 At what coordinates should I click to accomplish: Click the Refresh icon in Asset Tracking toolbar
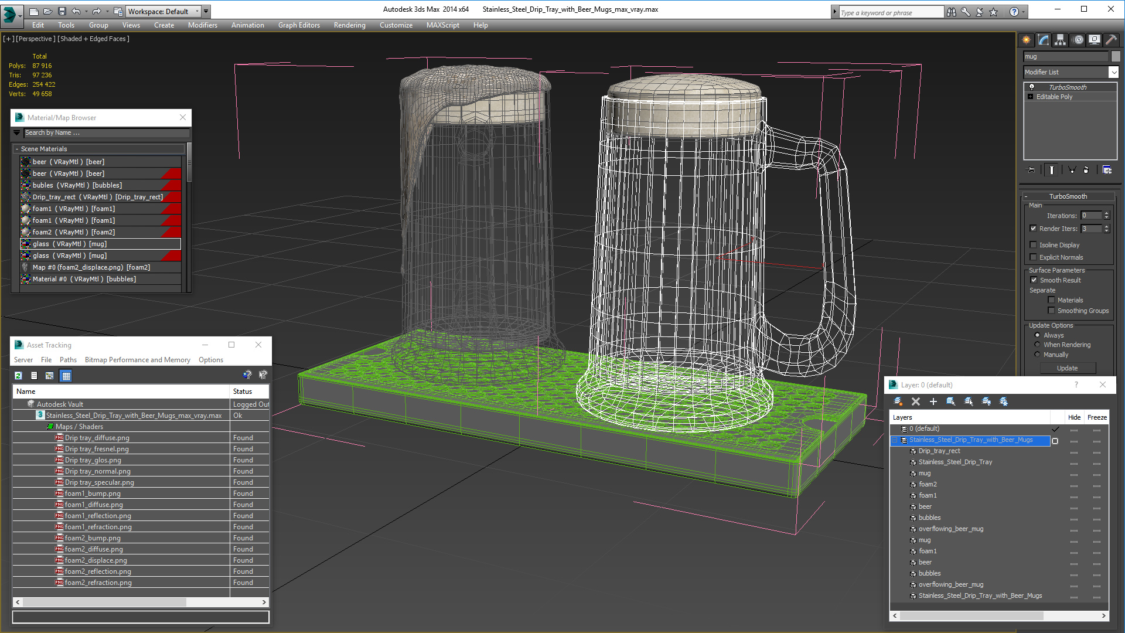coord(18,376)
